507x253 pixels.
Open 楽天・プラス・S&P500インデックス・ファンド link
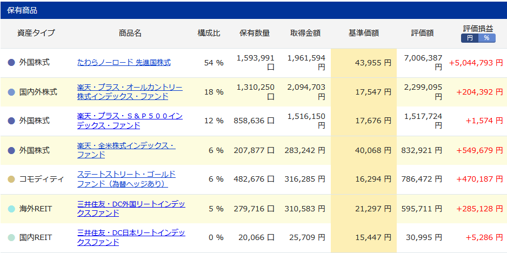pos(130,121)
